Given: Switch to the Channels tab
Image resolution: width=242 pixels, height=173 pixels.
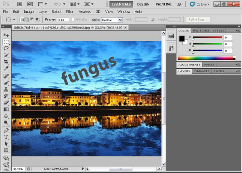Looking at the screenshot, I should pyautogui.click(x=201, y=71).
